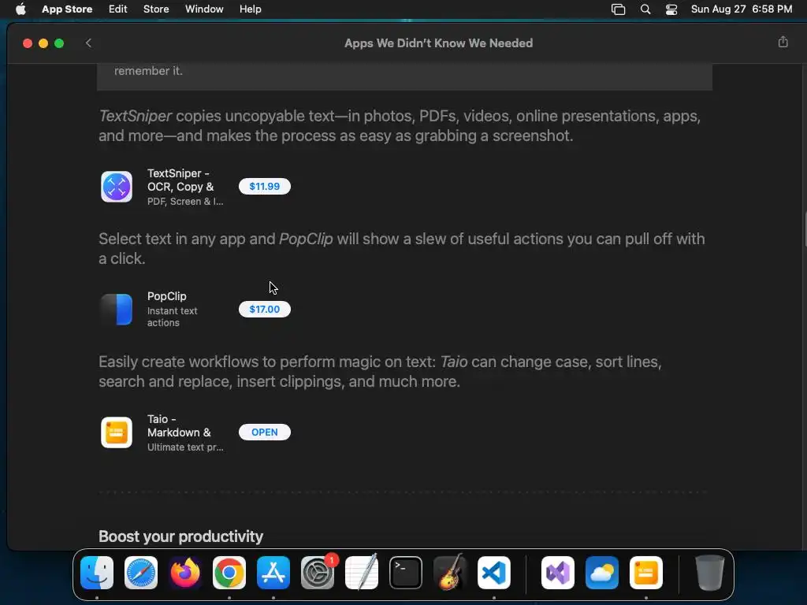Launch Firefox from the Dock
Viewport: 807px width, 605px height.
[x=185, y=573]
